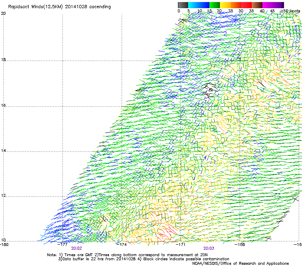Click the 'Times are GMT' note line
Image resolution: width=302 pixels, height=266 pixels.
pyautogui.click(x=127, y=255)
